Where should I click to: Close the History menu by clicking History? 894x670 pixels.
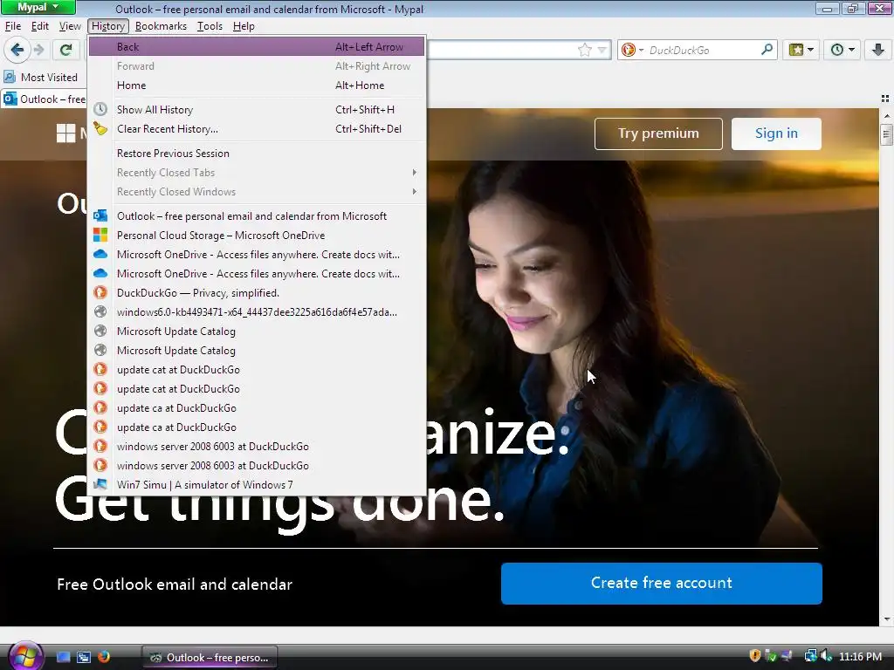pos(107,26)
